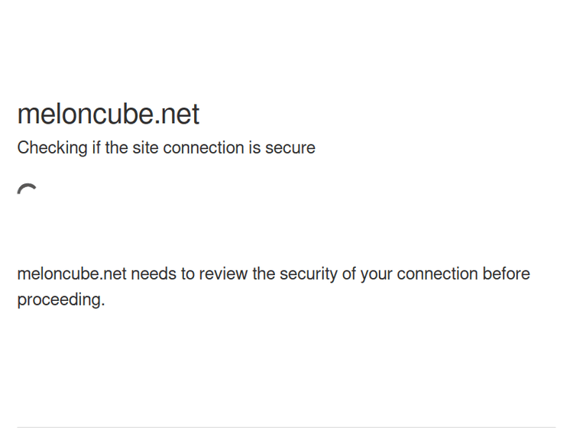Click "connection" in the bottom paragraph
The width and height of the screenshot is (573, 430).
(x=437, y=274)
